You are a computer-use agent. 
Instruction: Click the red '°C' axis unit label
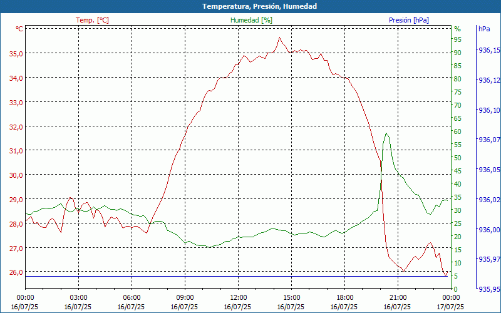tap(19, 29)
